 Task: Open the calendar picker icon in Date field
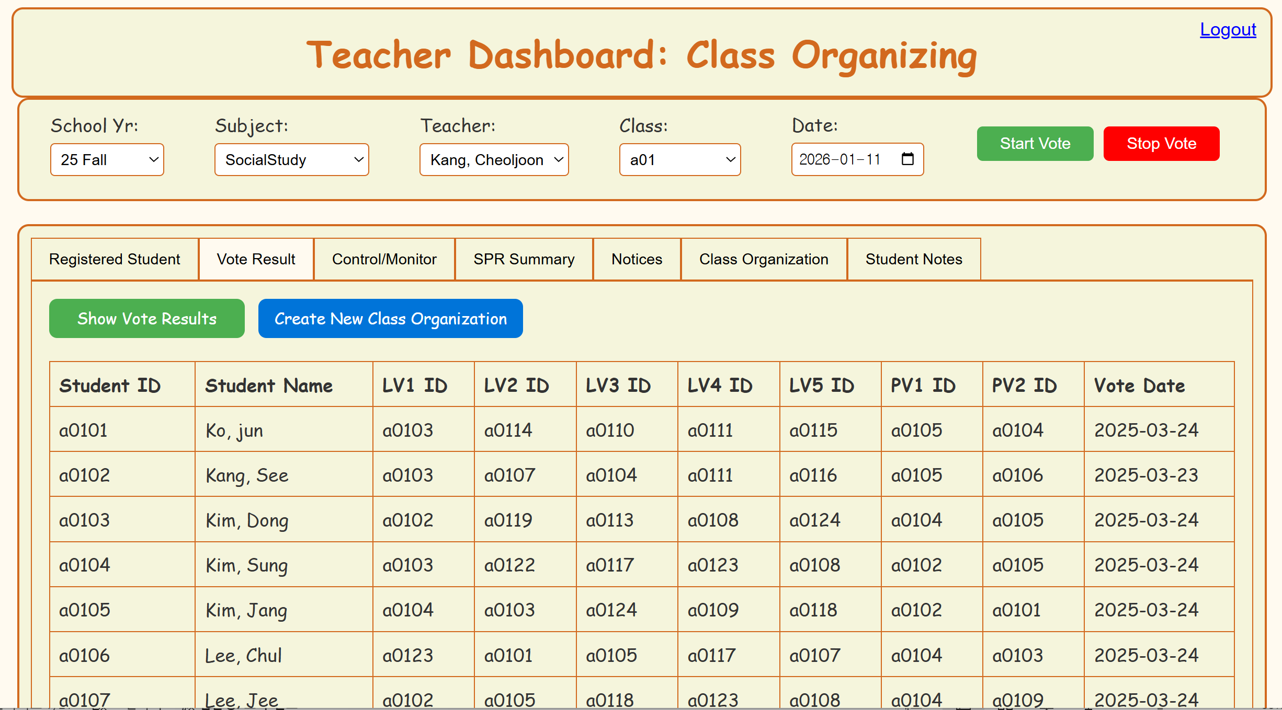point(907,159)
